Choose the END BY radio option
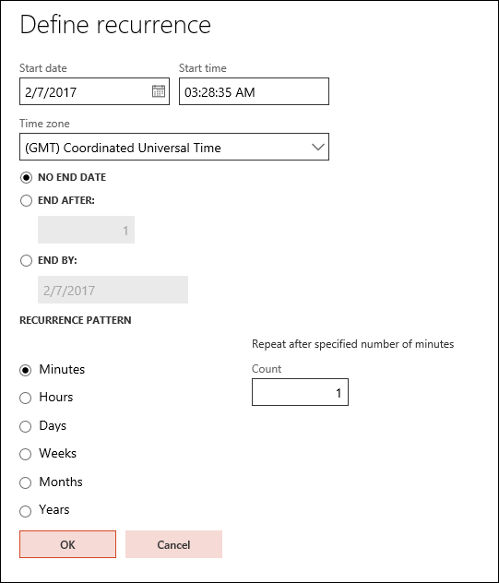Viewport: 499px width, 583px height. coord(26,260)
